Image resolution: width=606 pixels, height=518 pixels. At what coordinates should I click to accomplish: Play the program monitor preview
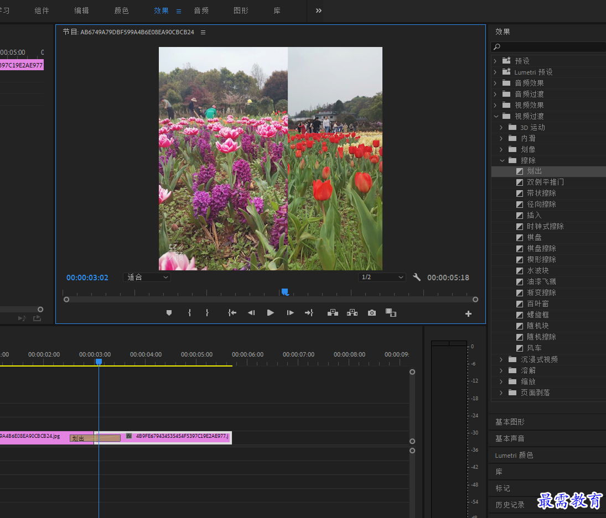271,313
